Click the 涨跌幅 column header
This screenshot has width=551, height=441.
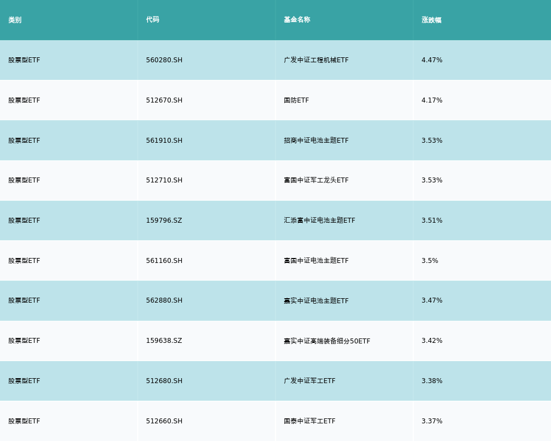431,20
